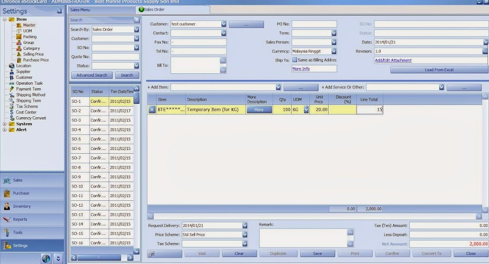Click the double-chevron configure icon
Screen dimensions: 489x264
pos(58,259)
